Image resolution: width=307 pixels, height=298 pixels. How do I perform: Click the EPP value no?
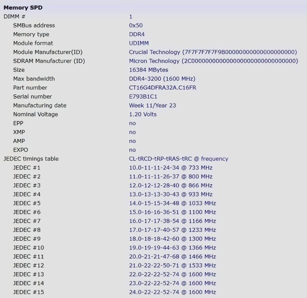(x=132, y=123)
